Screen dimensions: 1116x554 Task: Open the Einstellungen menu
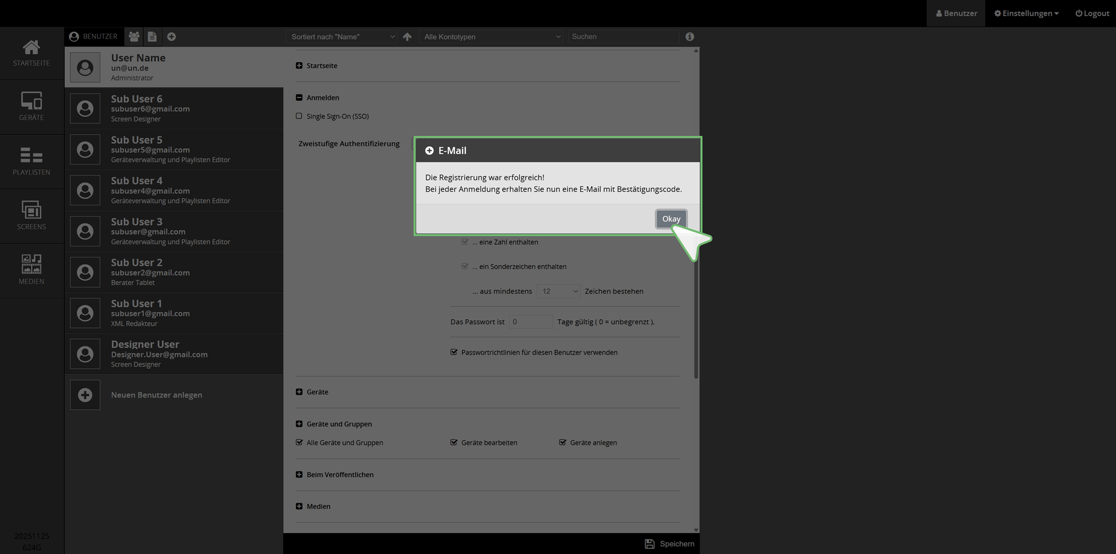coord(1026,13)
